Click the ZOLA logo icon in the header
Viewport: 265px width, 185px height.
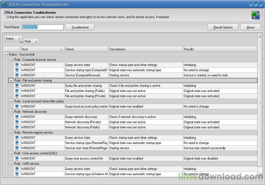[255, 15]
